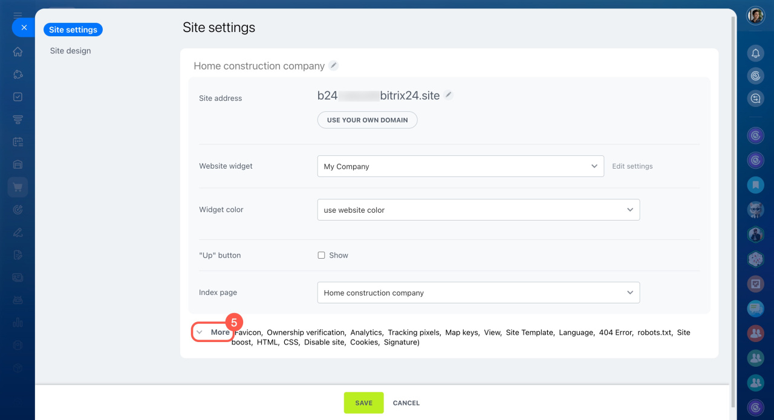This screenshot has width=774, height=420.
Task: Click the home icon in left sidebar
Action: click(x=18, y=52)
